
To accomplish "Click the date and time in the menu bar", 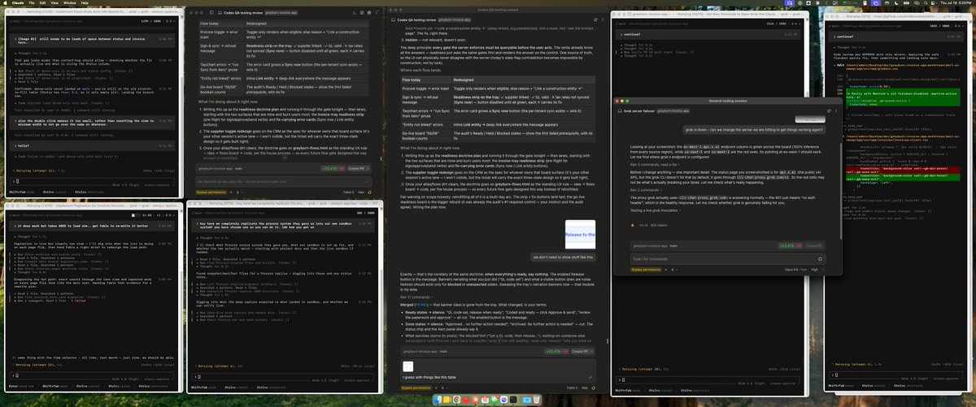I will 957,2.
